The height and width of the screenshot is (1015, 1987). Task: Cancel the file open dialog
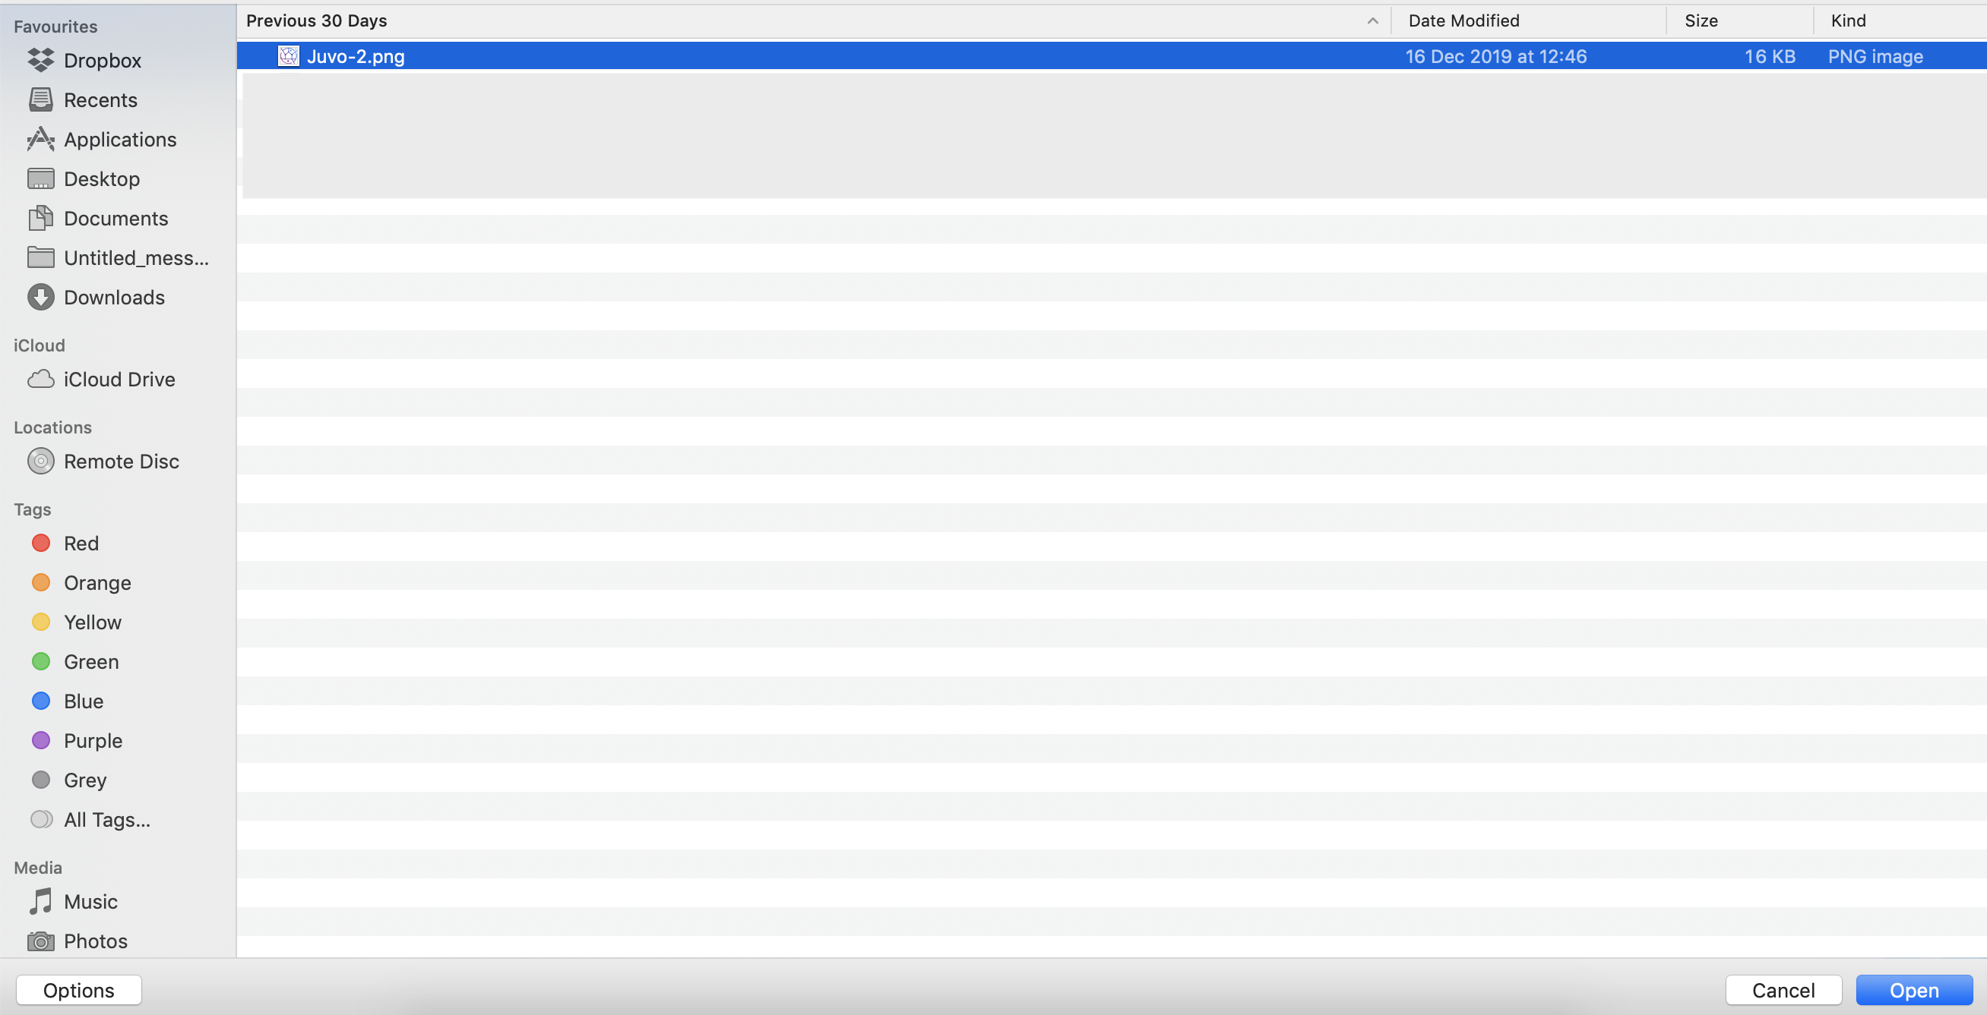click(1783, 989)
